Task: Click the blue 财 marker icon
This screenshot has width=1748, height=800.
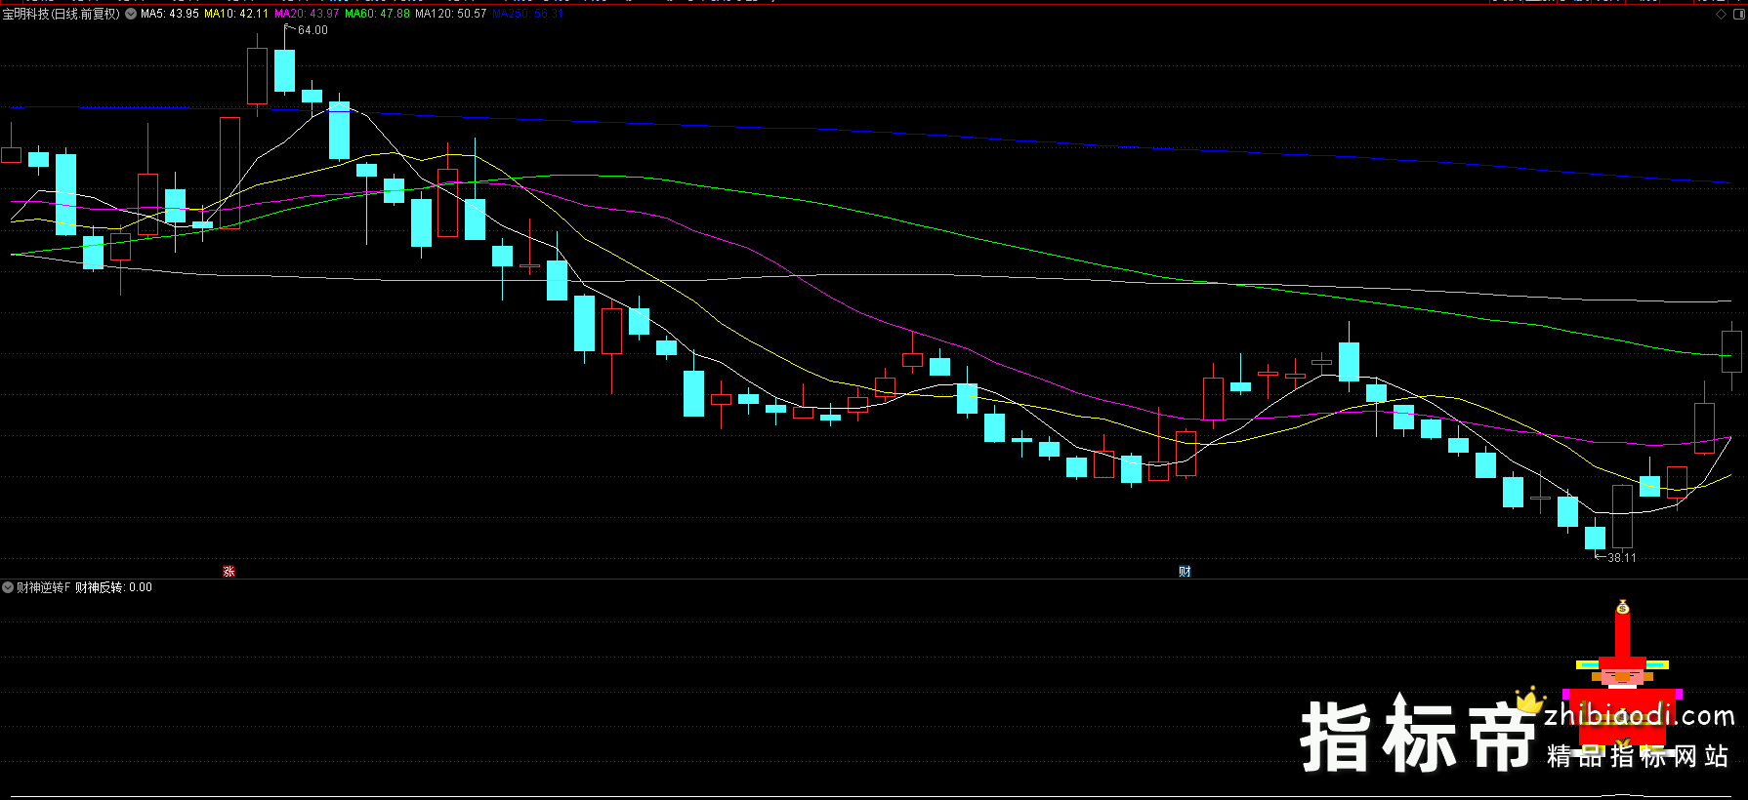Action: point(1185,572)
